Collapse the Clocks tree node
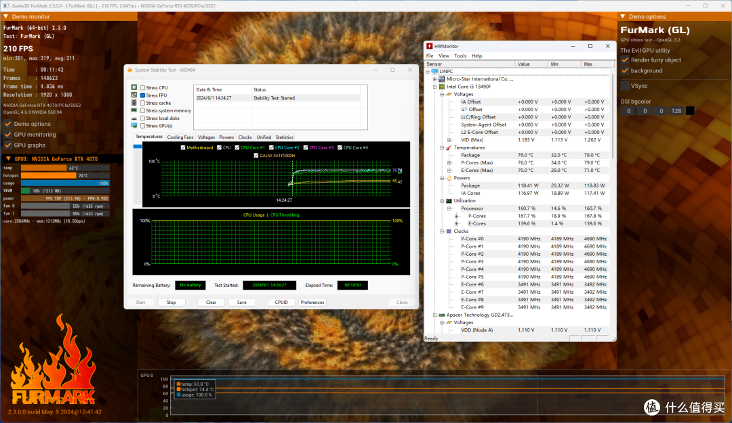732x423 pixels. pos(442,231)
